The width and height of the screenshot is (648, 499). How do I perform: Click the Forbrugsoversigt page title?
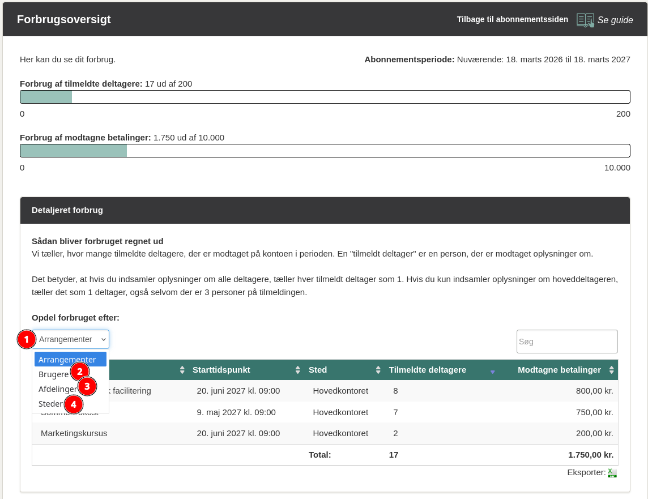(x=63, y=19)
